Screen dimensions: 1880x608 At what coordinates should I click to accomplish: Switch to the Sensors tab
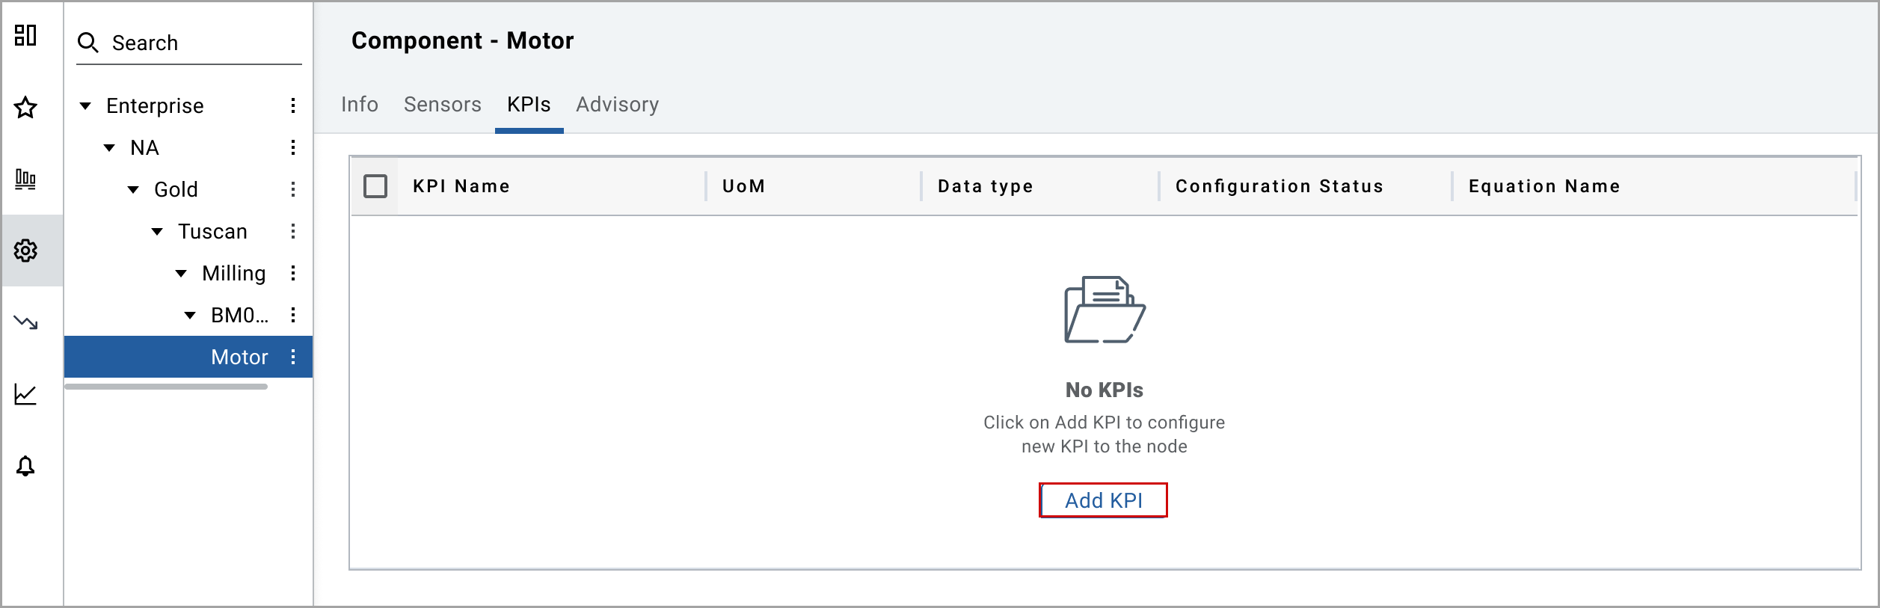(x=442, y=105)
